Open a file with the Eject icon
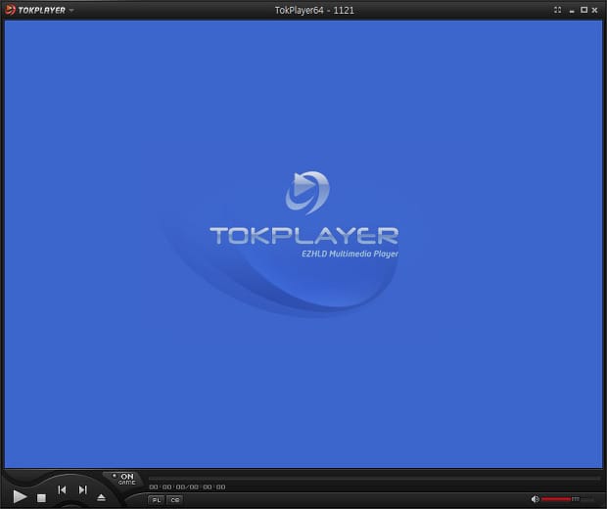The height and width of the screenshot is (509, 607). tap(102, 498)
